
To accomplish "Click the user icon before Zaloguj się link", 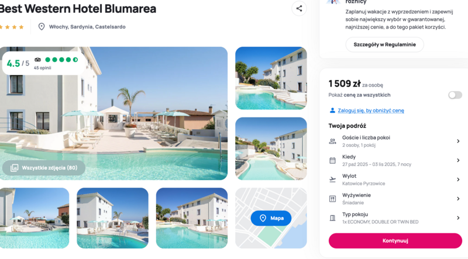I will (332, 110).
